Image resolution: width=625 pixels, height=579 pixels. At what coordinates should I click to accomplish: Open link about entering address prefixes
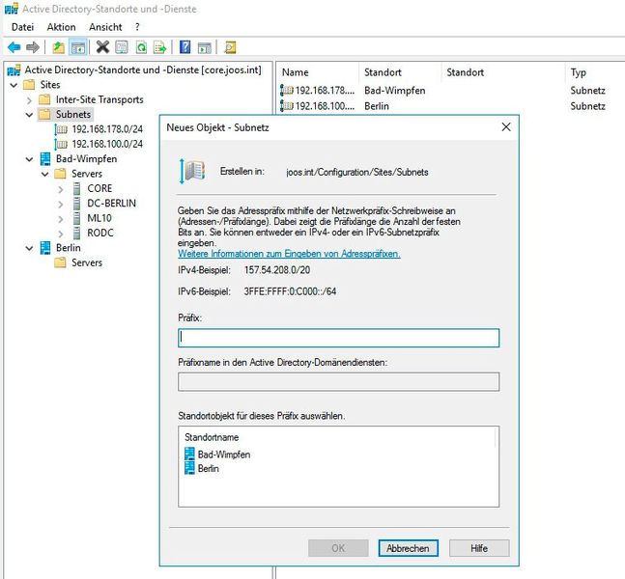[x=289, y=254]
